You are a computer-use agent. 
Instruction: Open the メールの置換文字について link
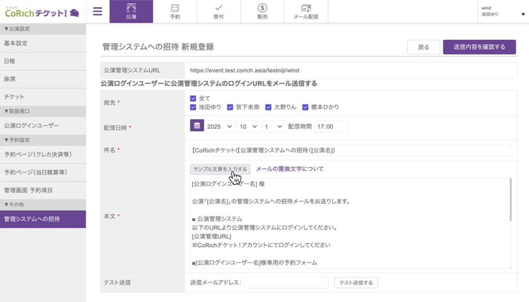tap(290, 169)
